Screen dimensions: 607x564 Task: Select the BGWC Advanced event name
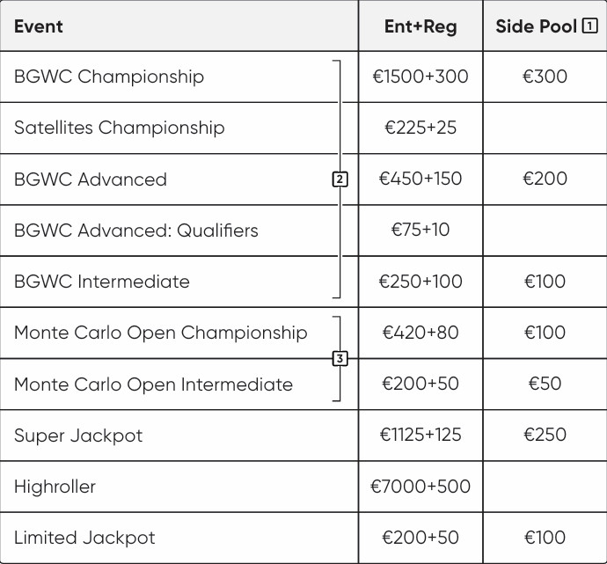pyautogui.click(x=91, y=179)
